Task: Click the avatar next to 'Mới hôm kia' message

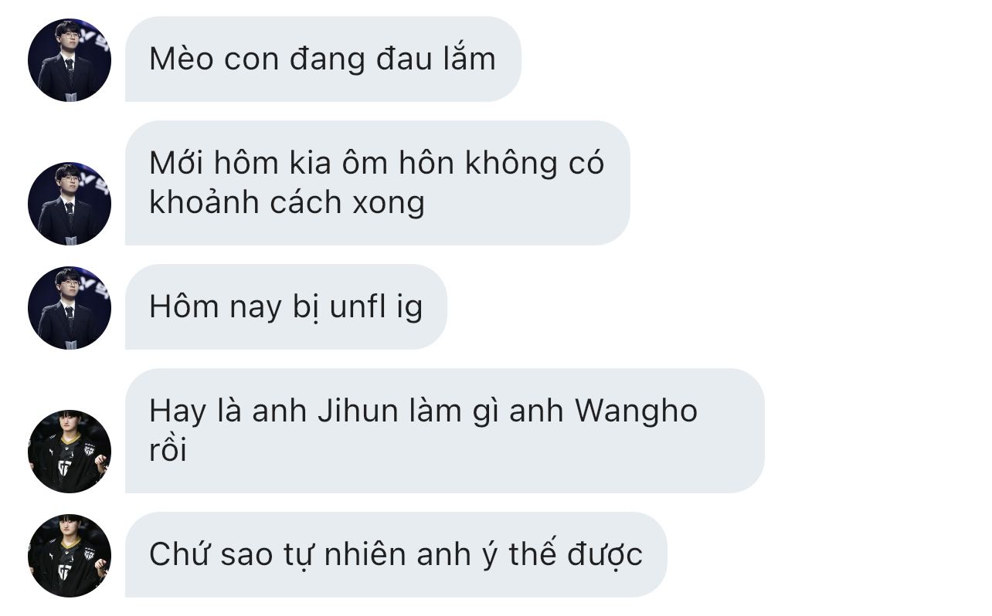Action: 70,204
